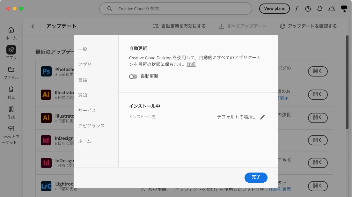
Task: Click 開く button in second InDesign row
Action: pos(318,163)
